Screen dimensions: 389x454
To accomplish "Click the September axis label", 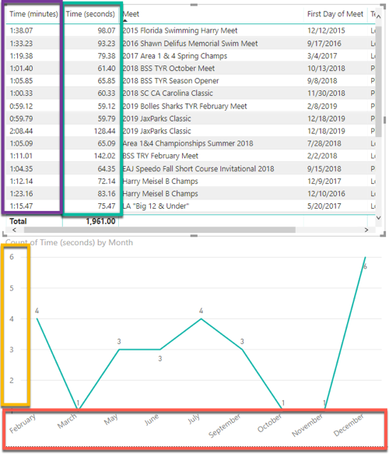I will tap(224, 426).
